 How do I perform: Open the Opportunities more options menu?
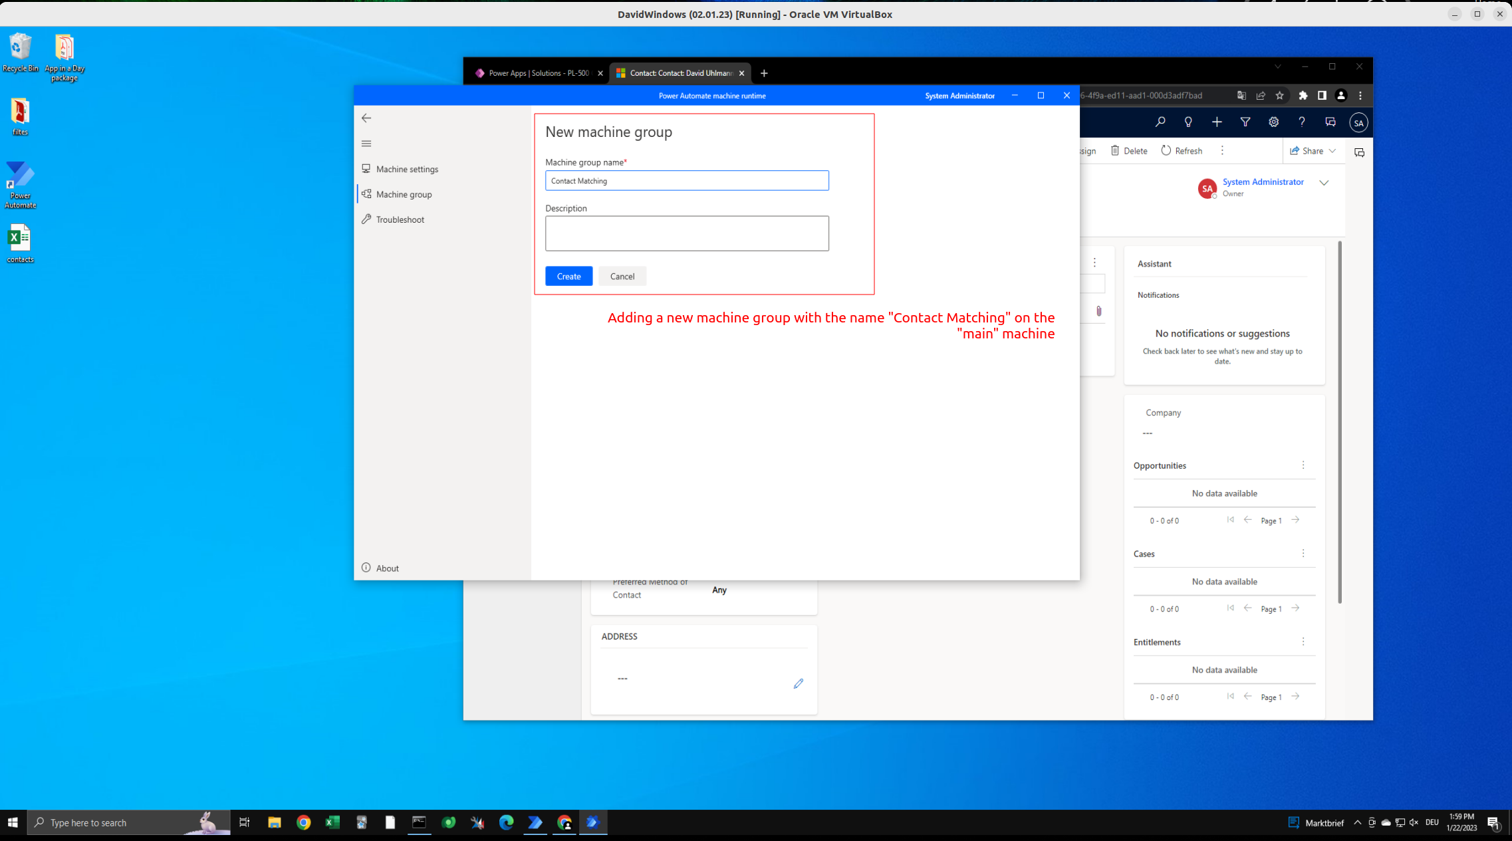(x=1303, y=465)
